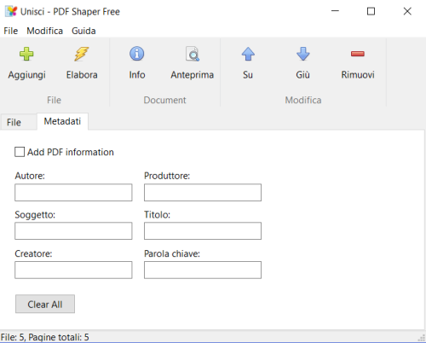Focus the Produttore input field
The image size is (426, 343).
(203, 193)
